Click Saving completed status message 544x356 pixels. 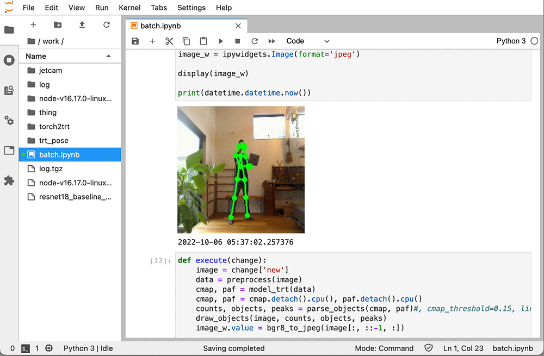pos(234,348)
